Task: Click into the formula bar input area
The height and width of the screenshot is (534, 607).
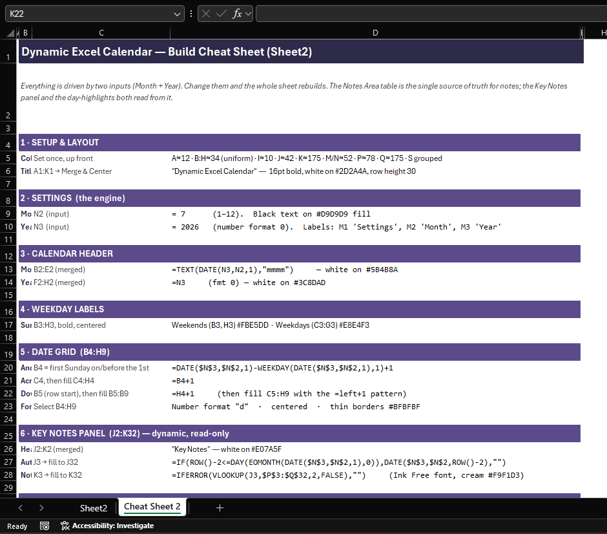Action: coord(431,14)
